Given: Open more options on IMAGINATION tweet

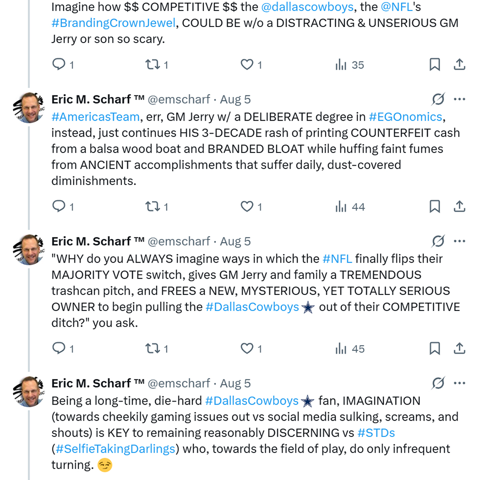Looking at the screenshot, I should (459, 383).
